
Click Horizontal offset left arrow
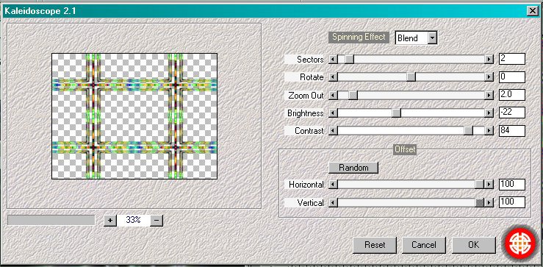(333, 185)
